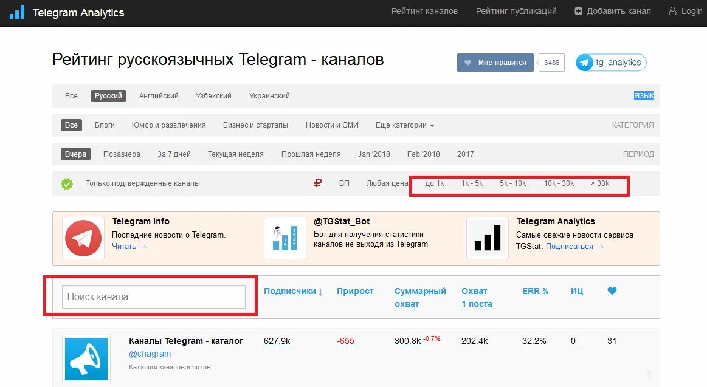Click the Telegram Info red logo
The image size is (707, 387).
83,238
